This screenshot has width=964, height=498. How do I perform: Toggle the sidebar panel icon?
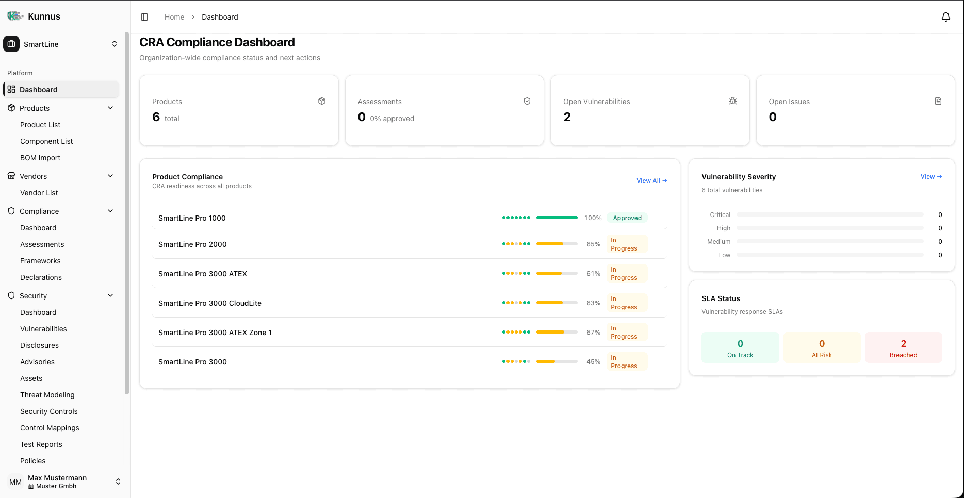pyautogui.click(x=144, y=17)
